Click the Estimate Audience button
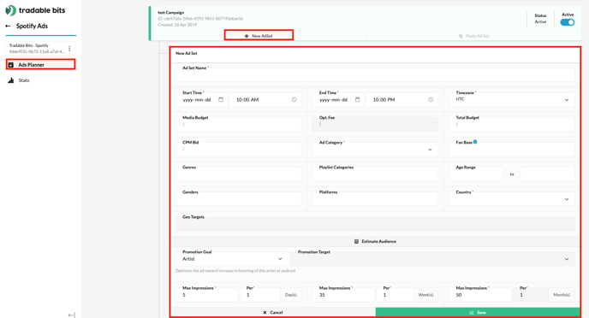 375,241
